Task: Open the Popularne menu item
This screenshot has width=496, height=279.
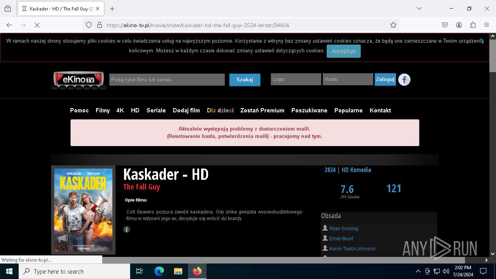Action: click(348, 110)
